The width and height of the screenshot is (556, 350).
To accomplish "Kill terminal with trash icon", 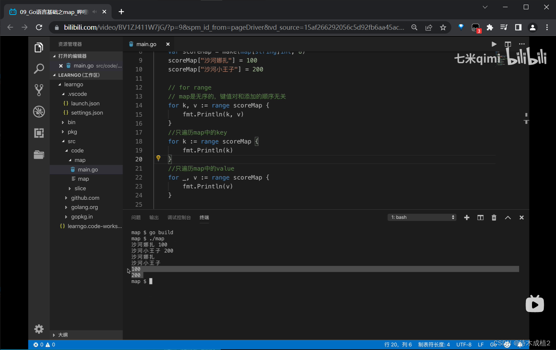I will [494, 218].
